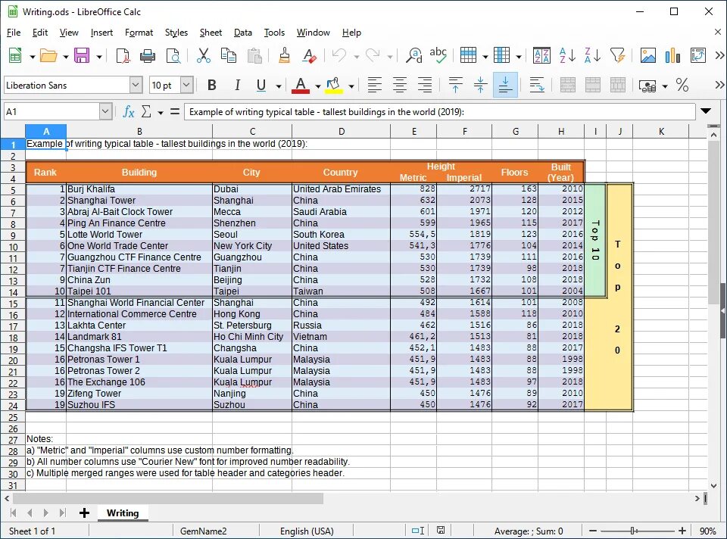Apply AutoFilter funnel icon
Image resolution: width=727 pixels, height=539 pixels.
coord(618,56)
